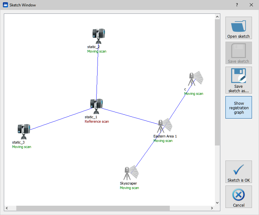Click the Sketch Window title bar icon
This screenshot has width=259, height=215.
[5, 5]
